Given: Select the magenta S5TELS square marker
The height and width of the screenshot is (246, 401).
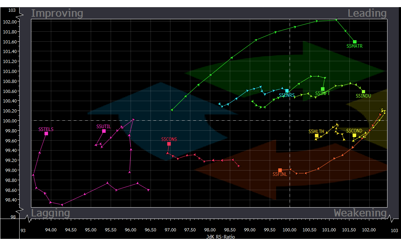Looking at the screenshot, I should [x=46, y=134].
